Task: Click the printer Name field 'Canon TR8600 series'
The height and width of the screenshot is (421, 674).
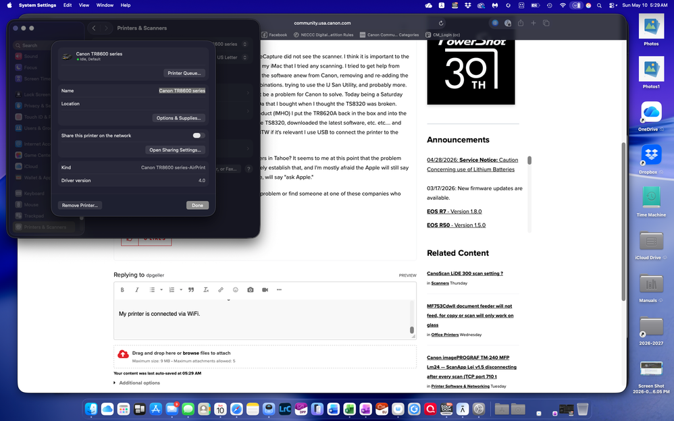Action: [x=182, y=90]
